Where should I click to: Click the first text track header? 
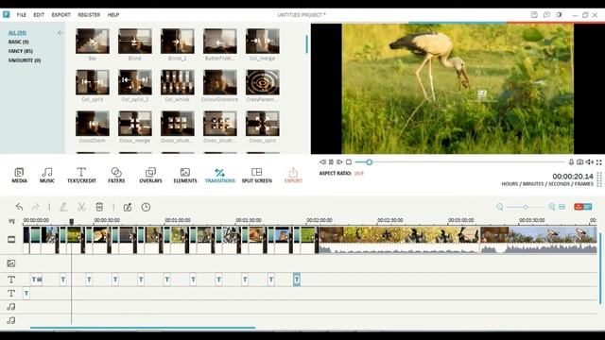point(11,280)
